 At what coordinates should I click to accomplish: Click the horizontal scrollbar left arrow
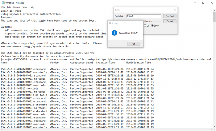[x=1, y=129]
